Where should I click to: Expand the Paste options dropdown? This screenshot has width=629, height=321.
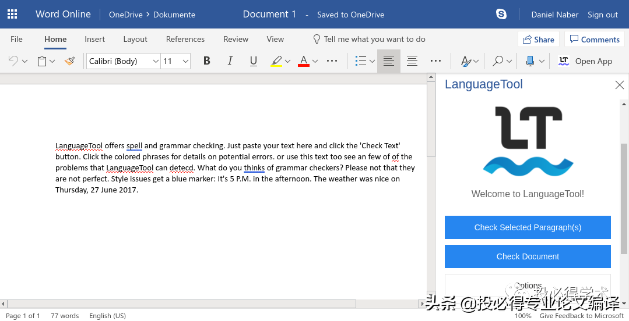coord(52,61)
